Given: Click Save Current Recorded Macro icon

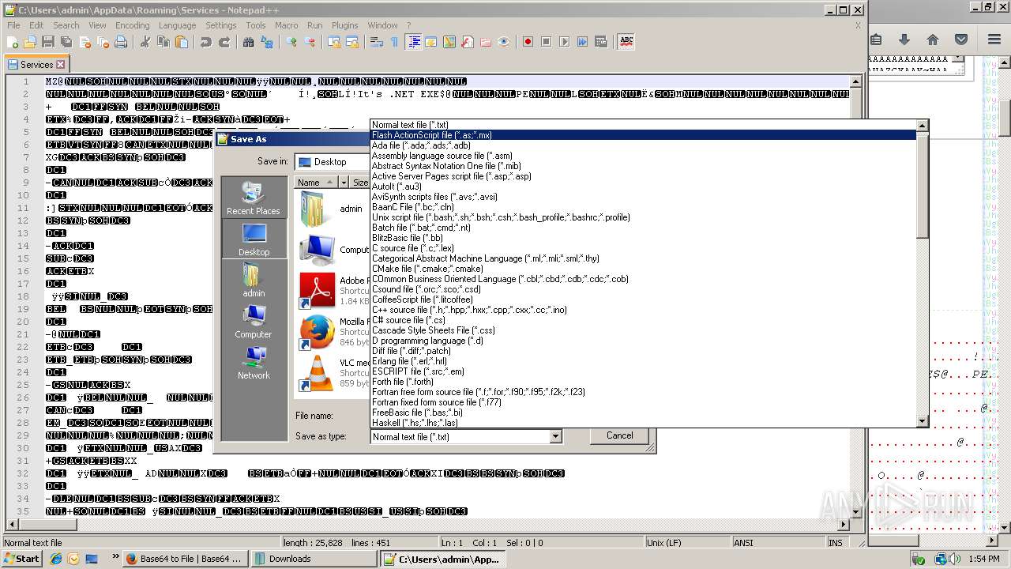Looking at the screenshot, I should tap(601, 42).
